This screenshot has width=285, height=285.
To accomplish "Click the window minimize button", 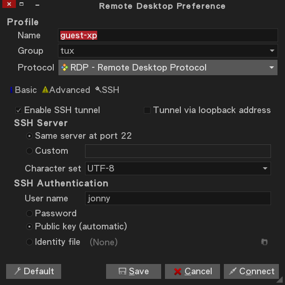I will tap(37, 5).
